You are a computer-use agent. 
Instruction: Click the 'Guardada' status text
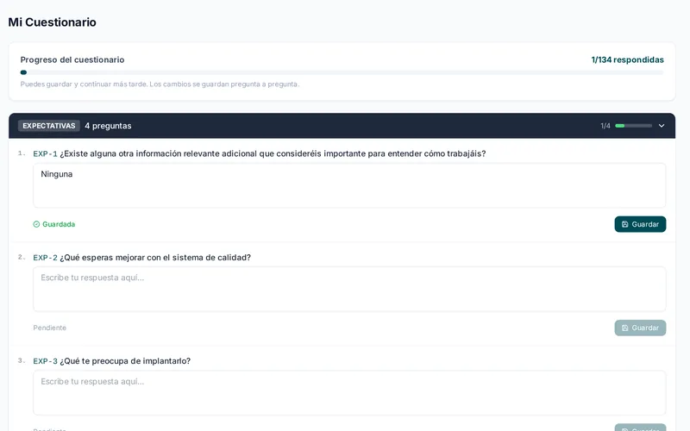point(59,224)
